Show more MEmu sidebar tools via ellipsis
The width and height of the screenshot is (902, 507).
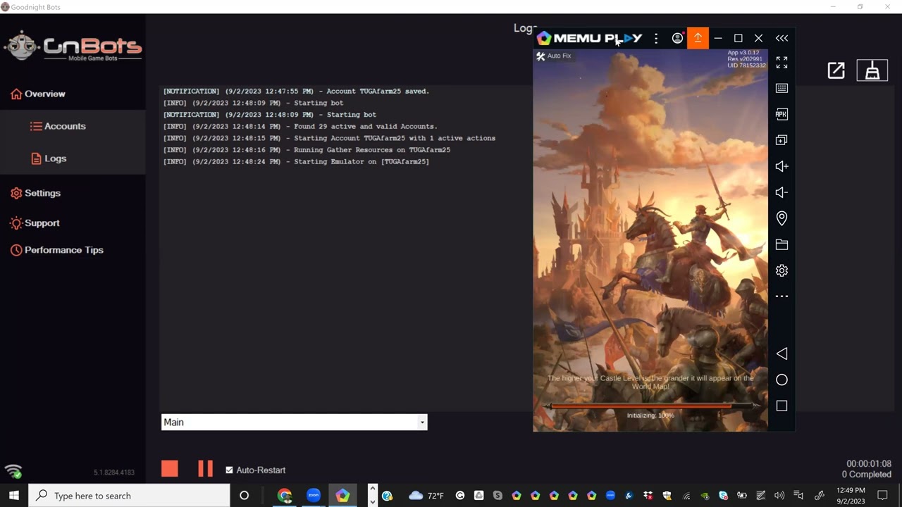point(781,296)
